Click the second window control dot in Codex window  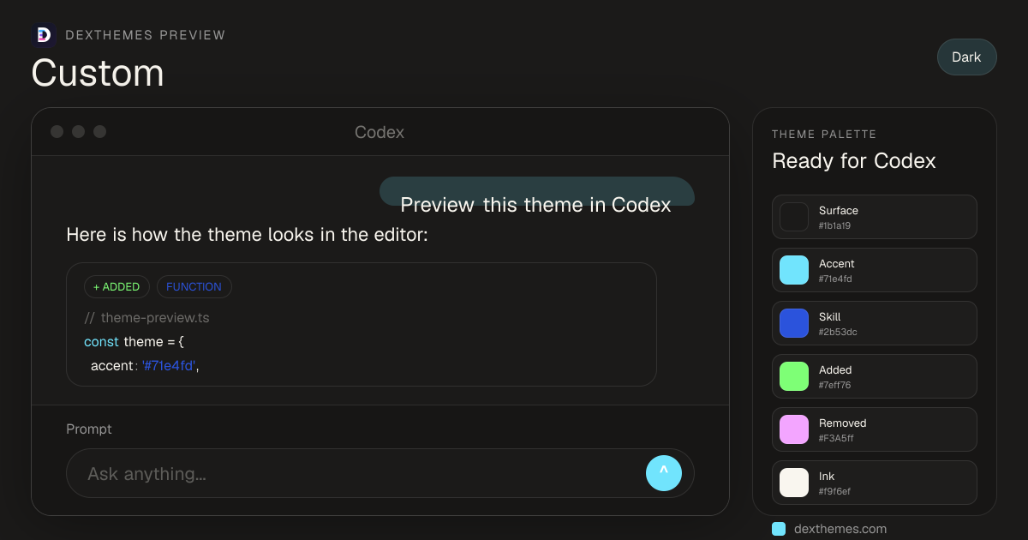click(x=79, y=131)
